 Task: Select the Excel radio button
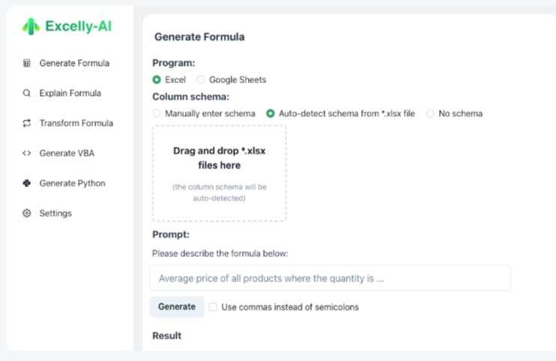157,79
